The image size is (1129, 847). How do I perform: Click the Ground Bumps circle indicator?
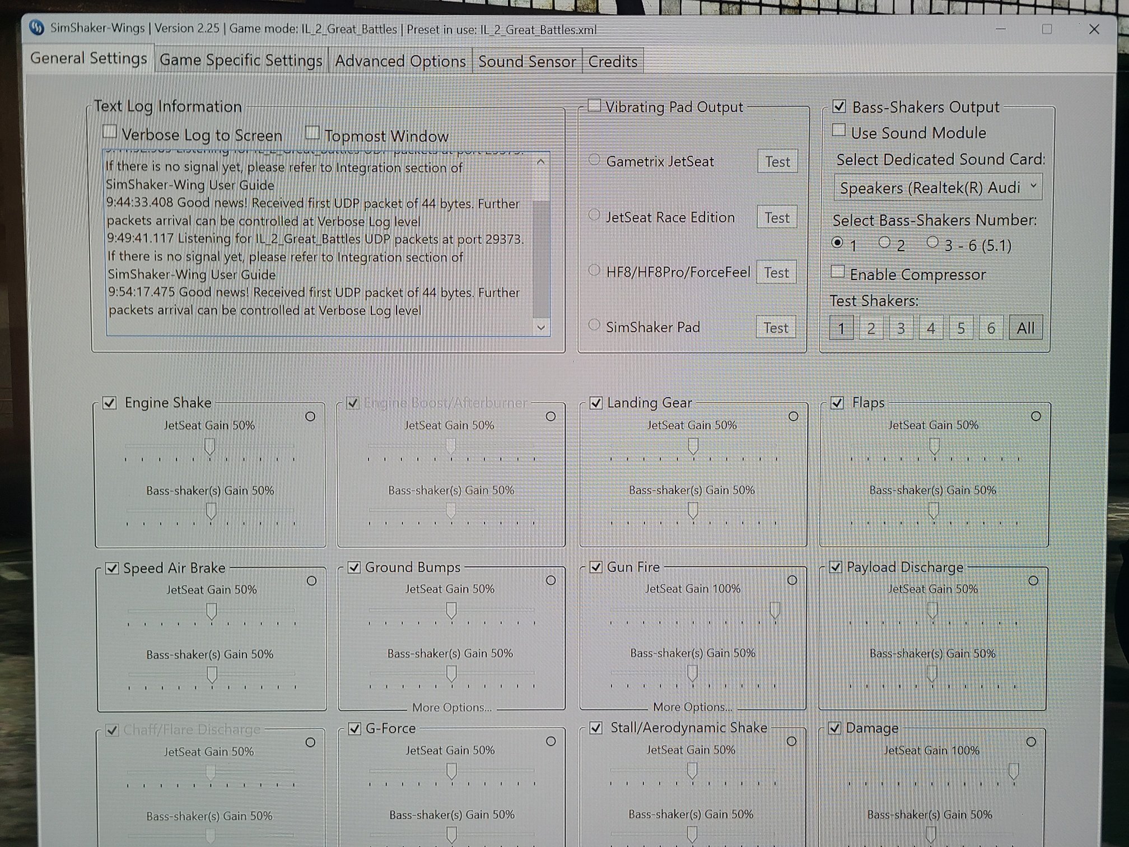[550, 580]
